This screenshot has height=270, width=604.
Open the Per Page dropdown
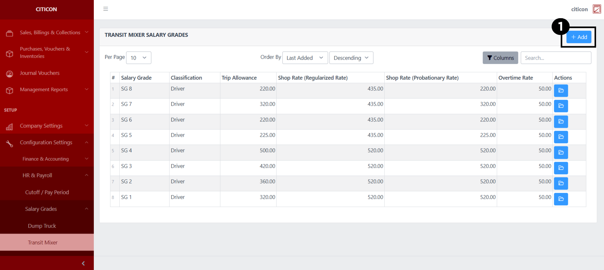[139, 58]
